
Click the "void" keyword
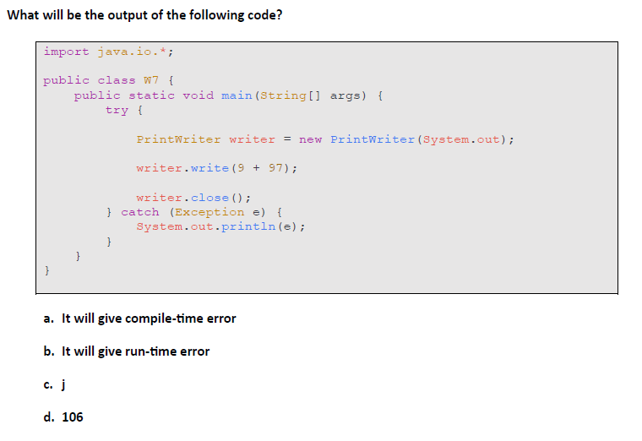(x=199, y=95)
